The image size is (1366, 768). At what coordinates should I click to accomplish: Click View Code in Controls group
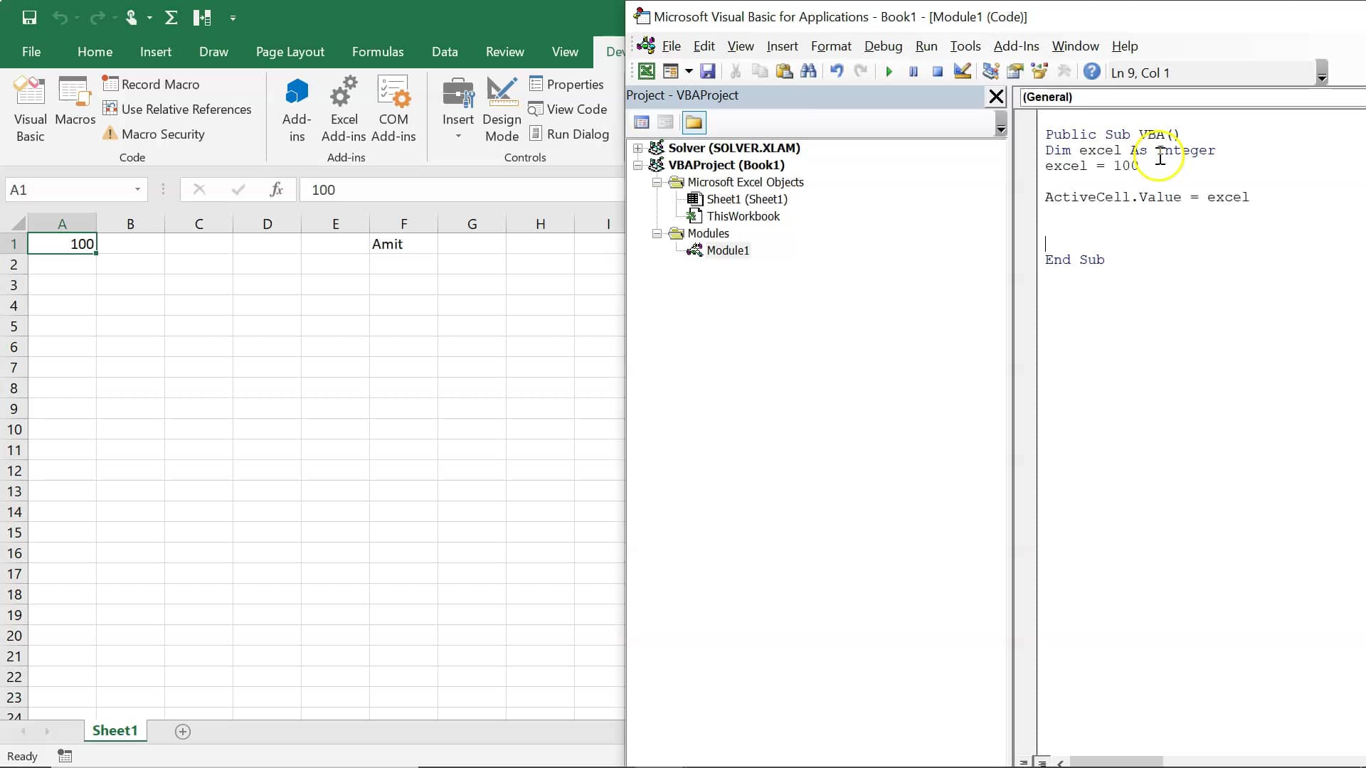point(568,109)
